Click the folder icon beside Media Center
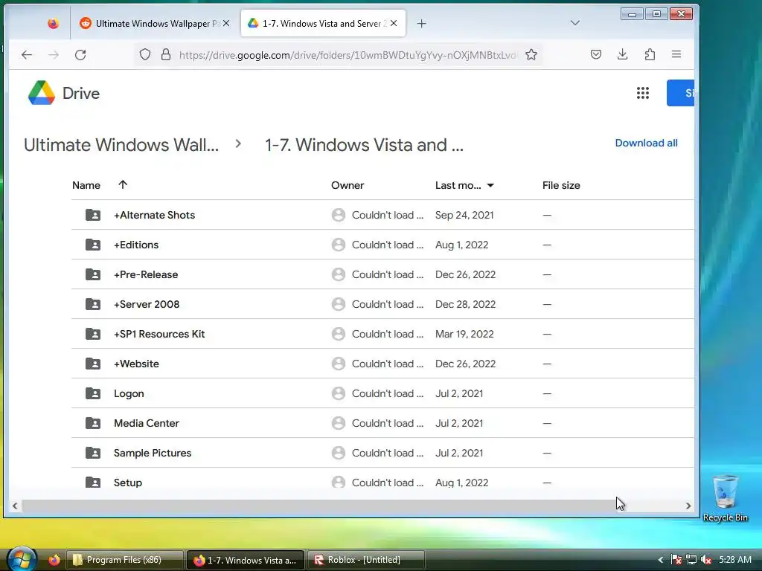 tap(93, 423)
